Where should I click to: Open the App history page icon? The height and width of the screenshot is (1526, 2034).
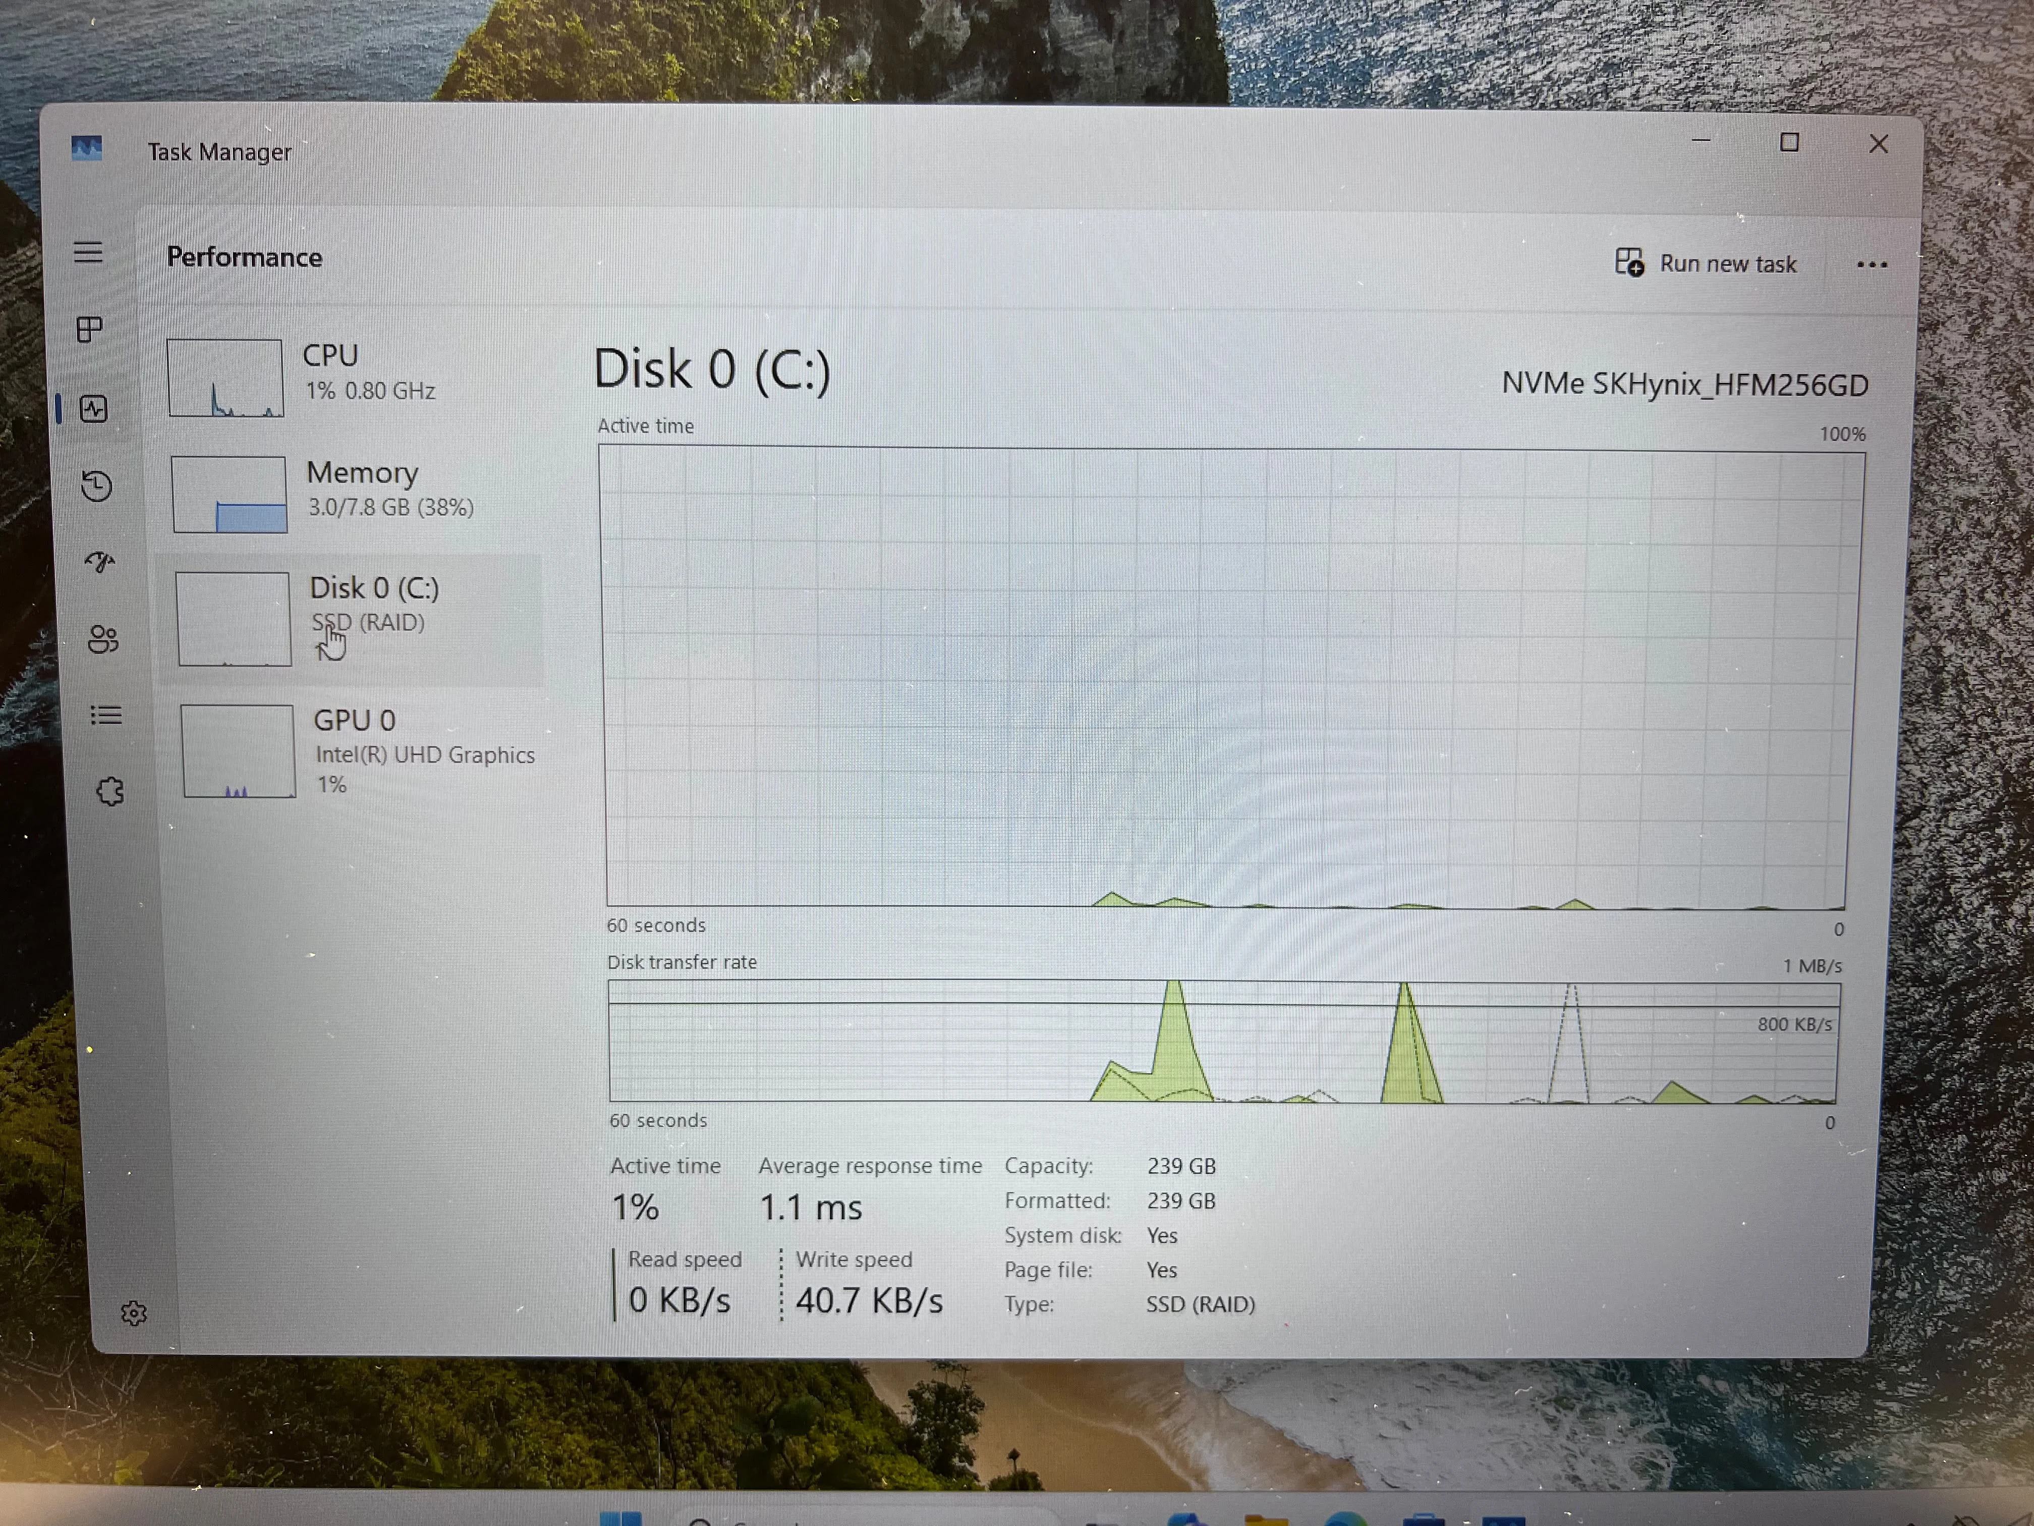(x=96, y=485)
